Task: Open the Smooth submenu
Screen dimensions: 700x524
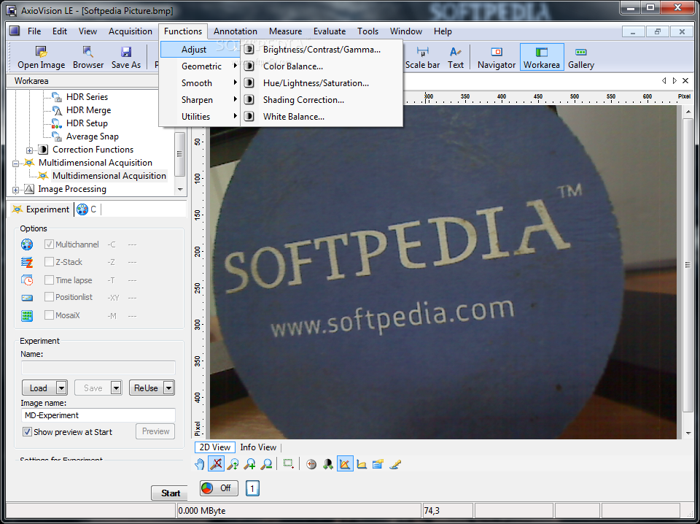Action: [200, 83]
